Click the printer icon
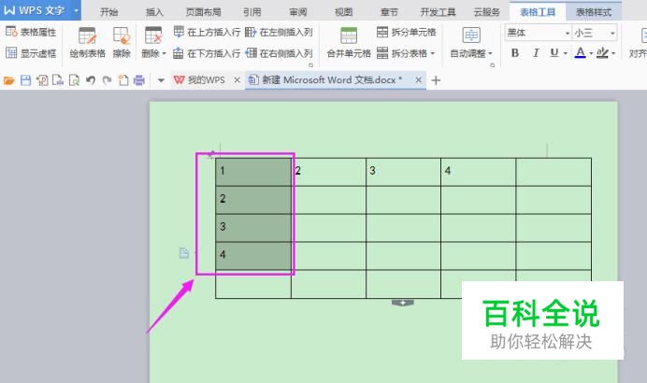The image size is (647, 383). click(x=139, y=80)
